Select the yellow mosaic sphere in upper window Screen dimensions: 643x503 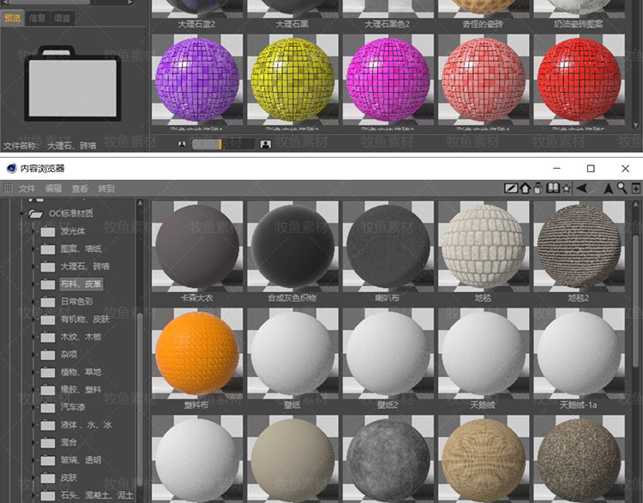[293, 80]
